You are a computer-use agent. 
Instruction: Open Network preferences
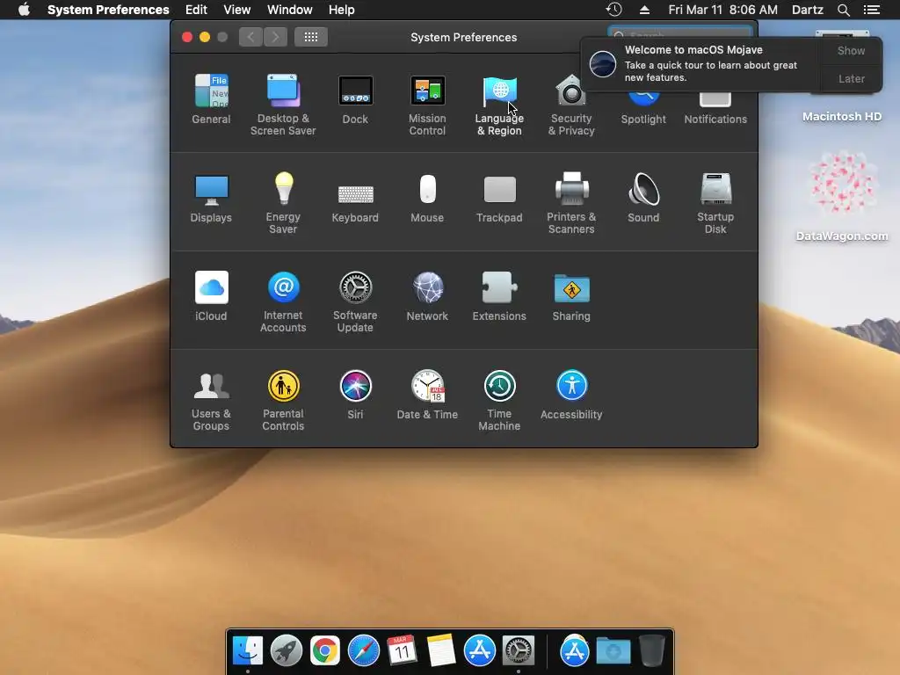tap(427, 296)
